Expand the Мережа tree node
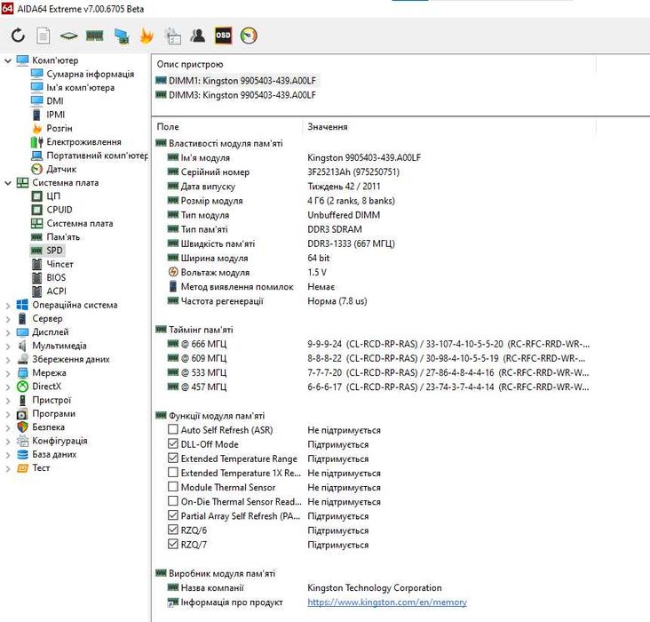The height and width of the screenshot is (622, 650). pos(8,373)
